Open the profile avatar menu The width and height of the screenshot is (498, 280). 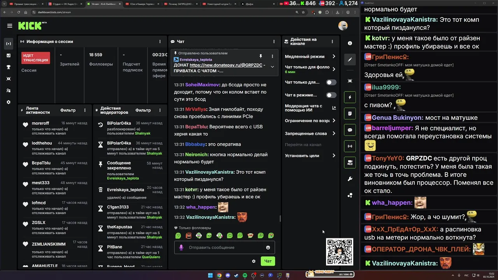pos(343,26)
